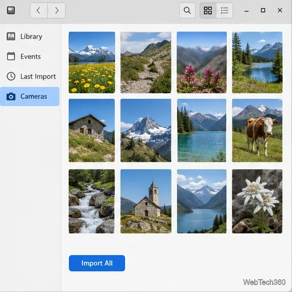
Task: Click the Cameras camera icon
Action: pos(11,97)
